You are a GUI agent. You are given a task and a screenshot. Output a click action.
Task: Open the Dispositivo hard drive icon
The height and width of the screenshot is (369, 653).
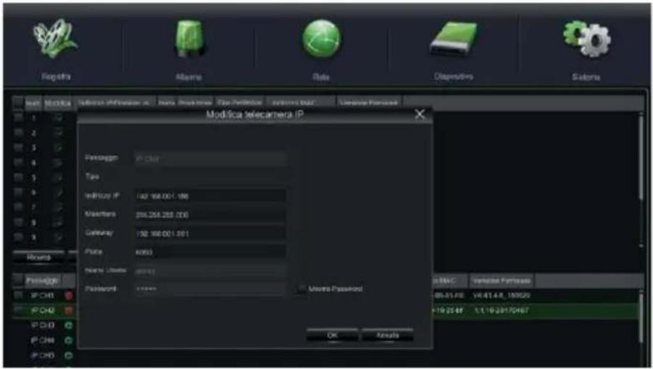pyautogui.click(x=453, y=38)
